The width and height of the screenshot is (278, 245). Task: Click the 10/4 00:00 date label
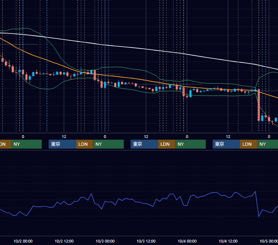tap(187, 241)
